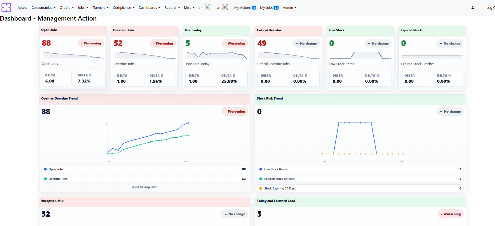The height and width of the screenshot is (226, 495).
Task: Click the Expired Stock card header
Action: click(x=432, y=31)
